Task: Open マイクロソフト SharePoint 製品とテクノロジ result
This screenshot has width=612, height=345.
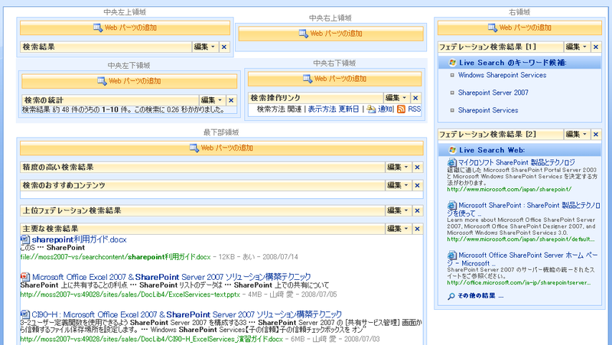Action: pyautogui.click(x=516, y=162)
